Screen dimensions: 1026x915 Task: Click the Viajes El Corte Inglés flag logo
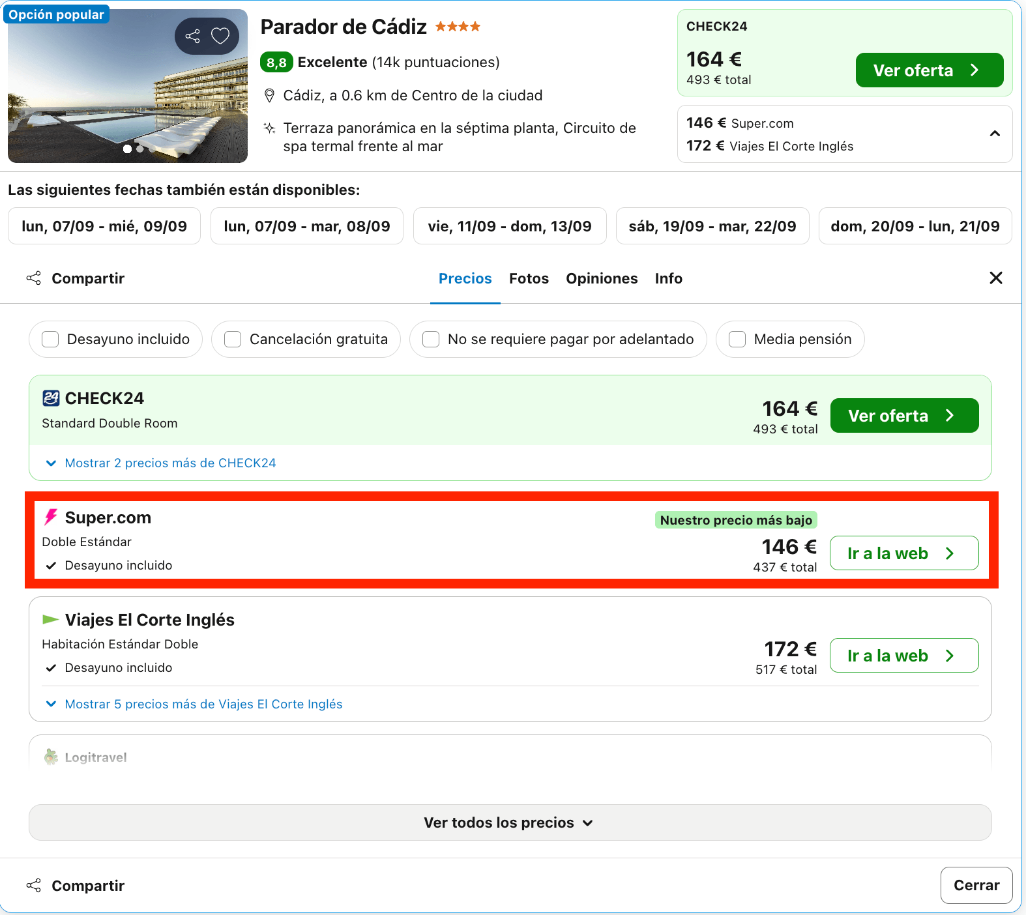(50, 619)
